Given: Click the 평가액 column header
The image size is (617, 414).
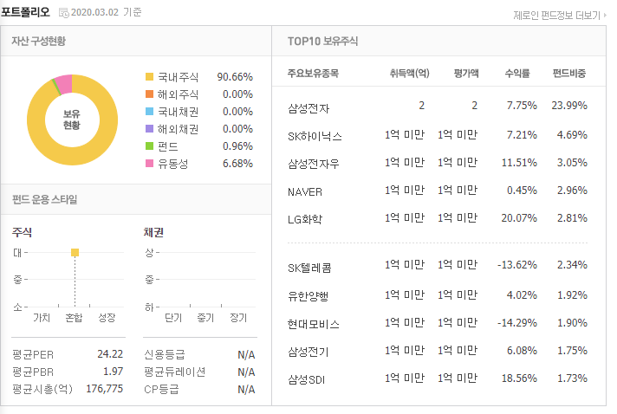Looking at the screenshot, I should pyautogui.click(x=466, y=73).
